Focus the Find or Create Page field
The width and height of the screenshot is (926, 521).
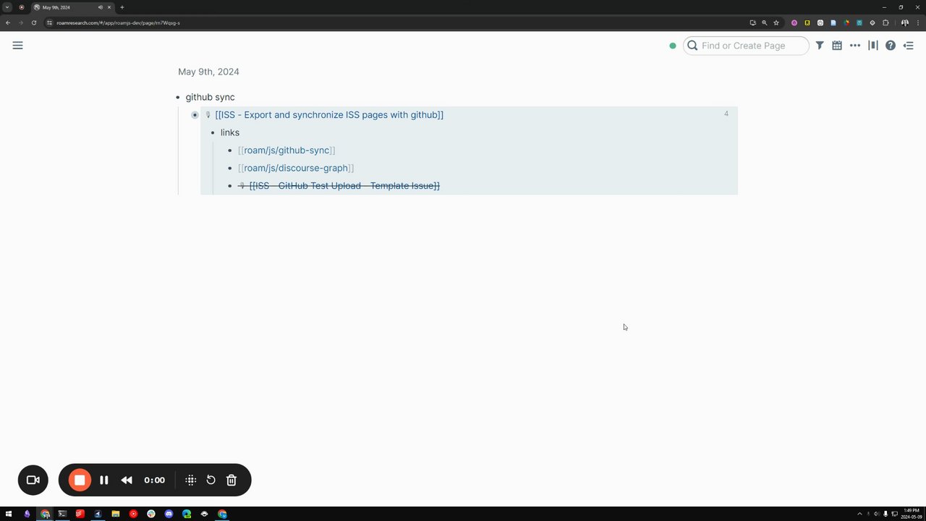(746, 46)
